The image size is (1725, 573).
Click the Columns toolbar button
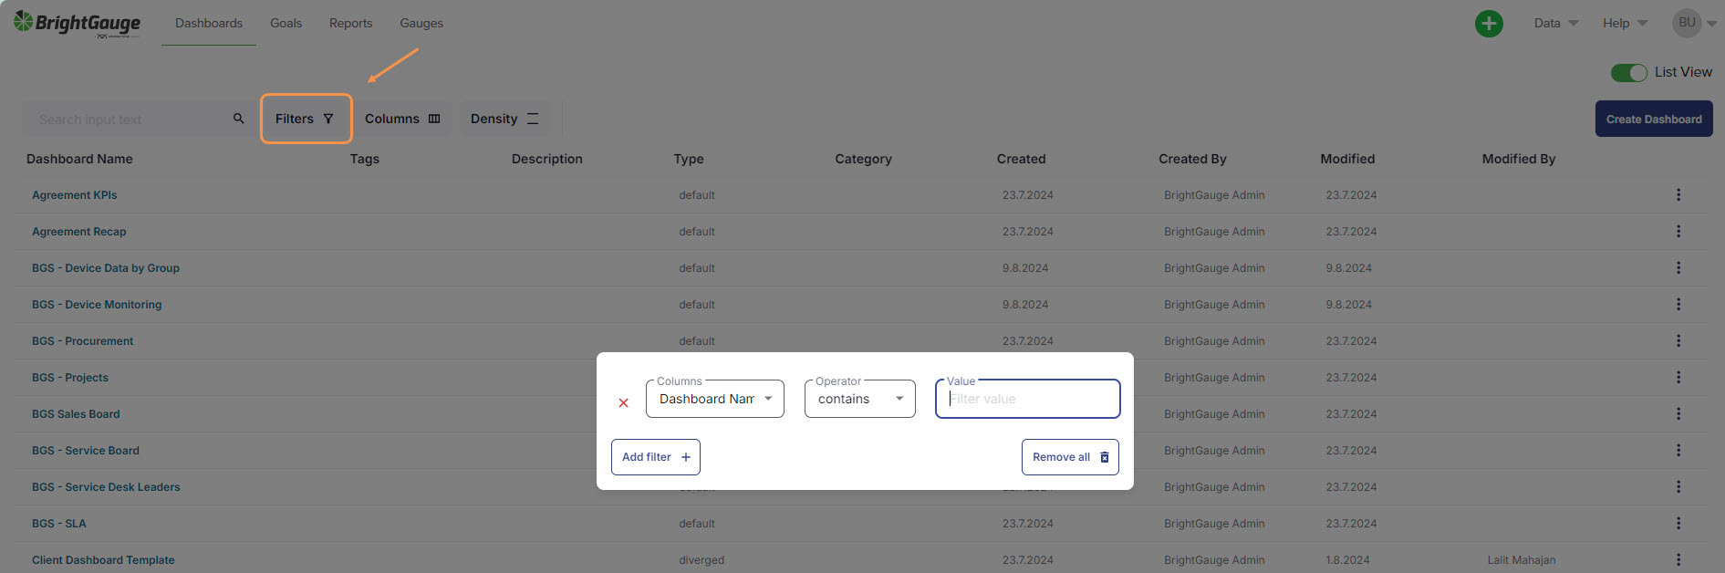tap(402, 119)
